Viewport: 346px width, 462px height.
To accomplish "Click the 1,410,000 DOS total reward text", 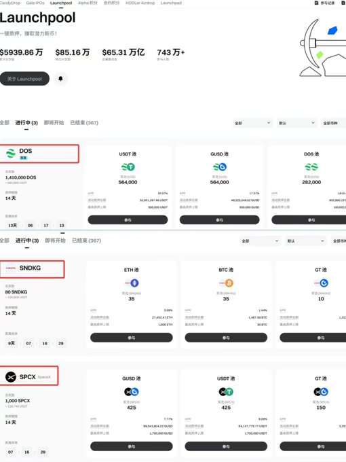I will [x=20, y=177].
